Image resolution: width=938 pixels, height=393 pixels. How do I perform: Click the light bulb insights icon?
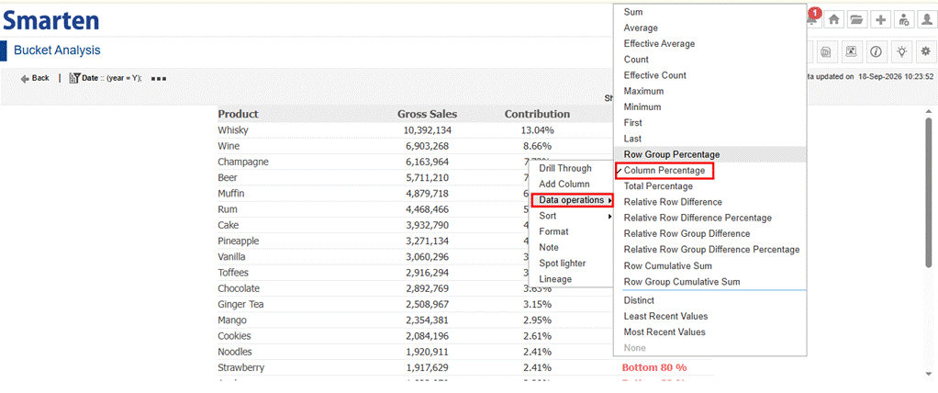901,52
